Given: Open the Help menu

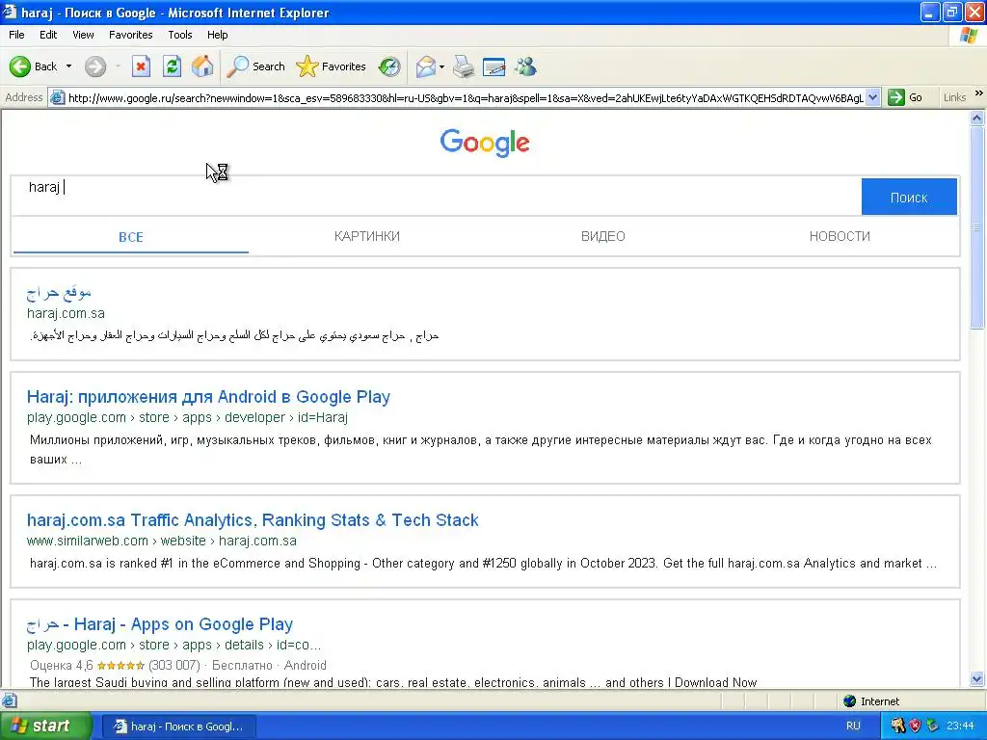Looking at the screenshot, I should point(217,35).
